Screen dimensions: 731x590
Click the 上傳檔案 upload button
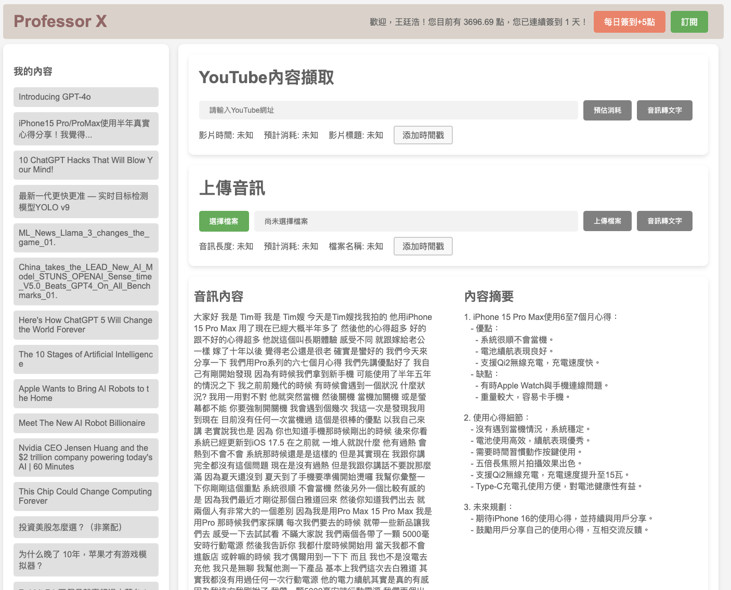pyautogui.click(x=607, y=221)
